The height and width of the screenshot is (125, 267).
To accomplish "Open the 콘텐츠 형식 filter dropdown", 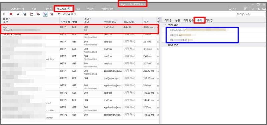I will pos(67,14).
